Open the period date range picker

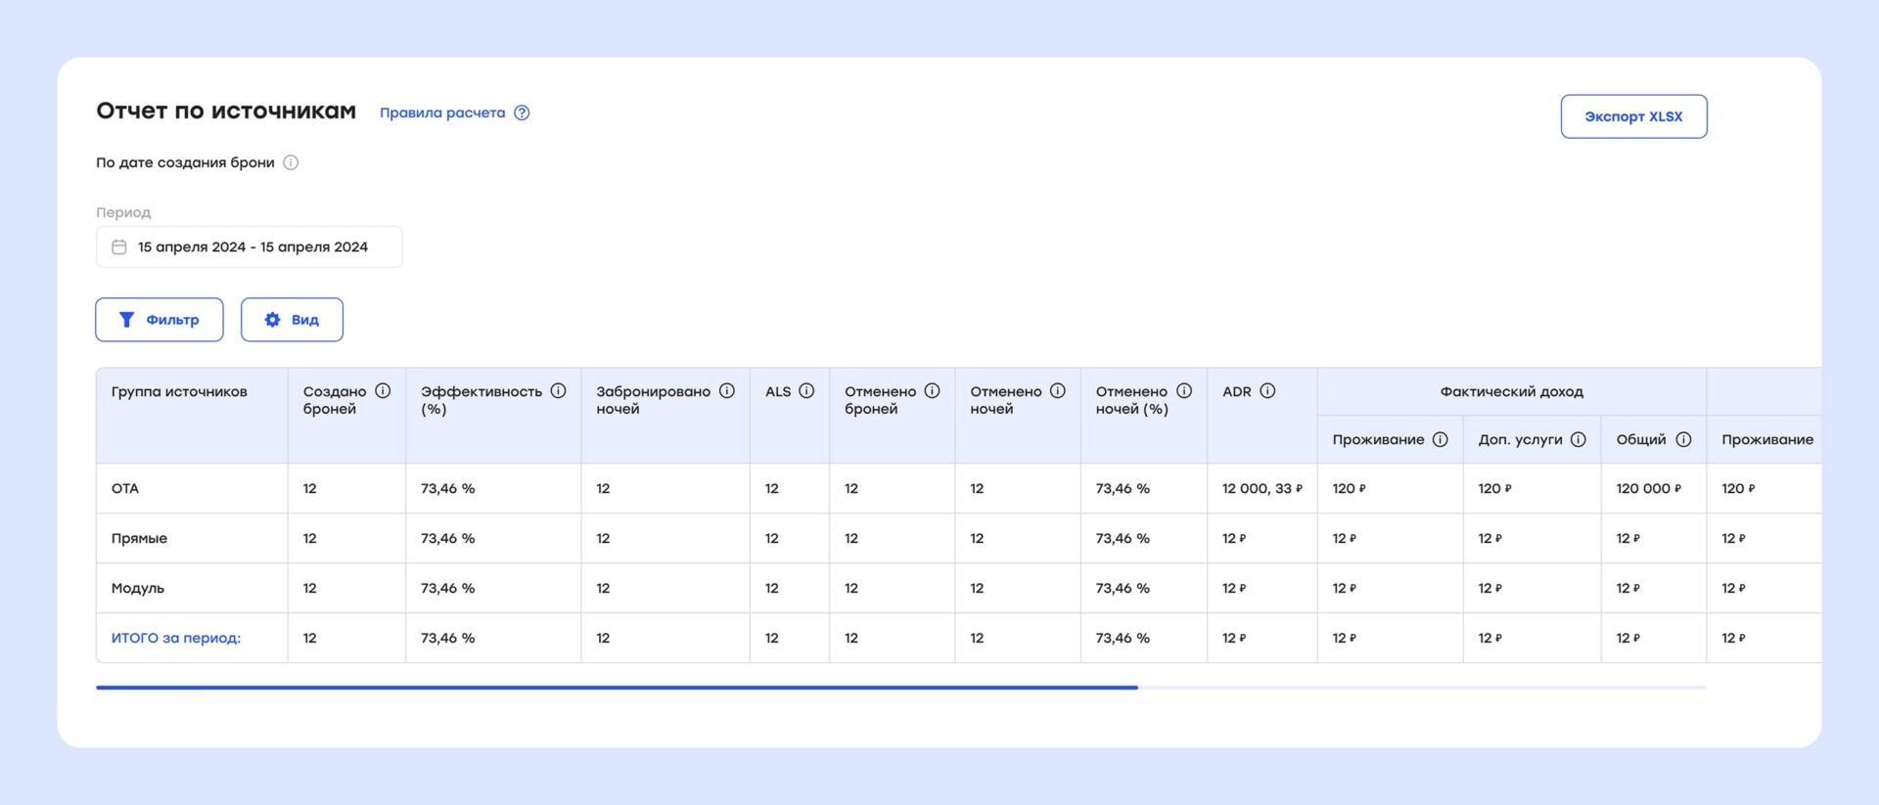pyautogui.click(x=250, y=247)
